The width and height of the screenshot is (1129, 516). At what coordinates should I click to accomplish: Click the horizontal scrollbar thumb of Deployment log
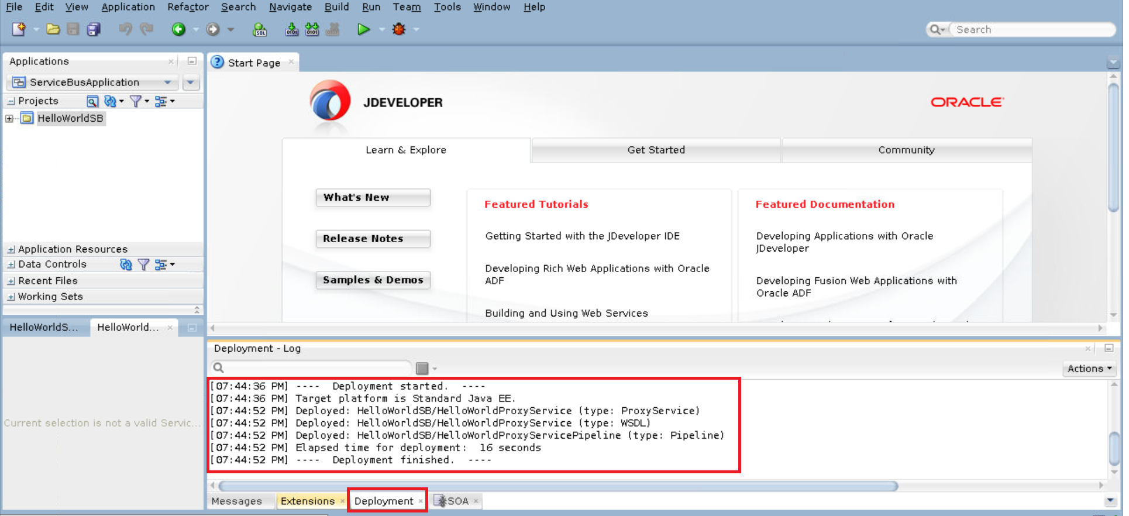558,486
